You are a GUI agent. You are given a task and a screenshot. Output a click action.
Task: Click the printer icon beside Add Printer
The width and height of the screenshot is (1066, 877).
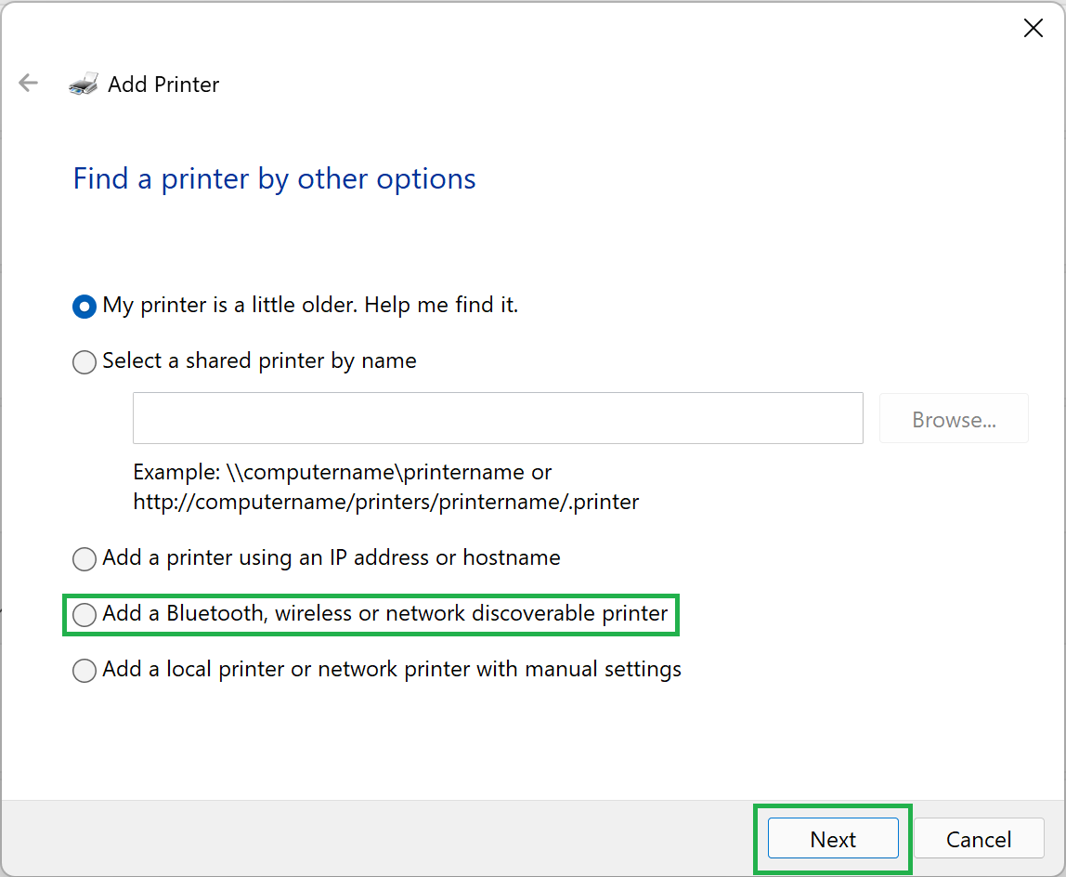point(82,84)
